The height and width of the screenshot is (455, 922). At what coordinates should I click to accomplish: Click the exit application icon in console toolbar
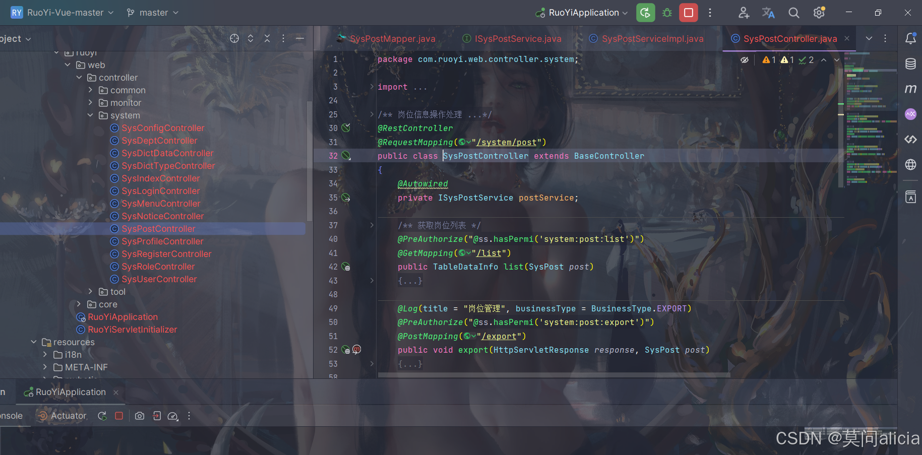click(157, 416)
